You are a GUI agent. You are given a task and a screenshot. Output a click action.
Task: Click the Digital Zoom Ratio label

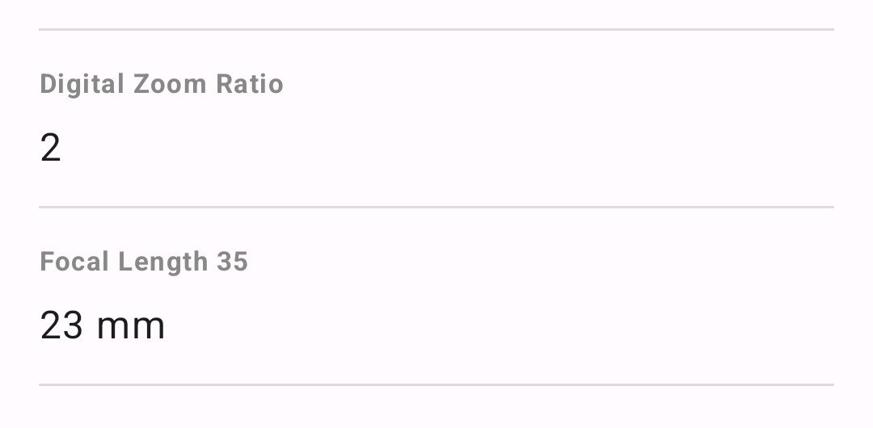pyautogui.click(x=162, y=84)
